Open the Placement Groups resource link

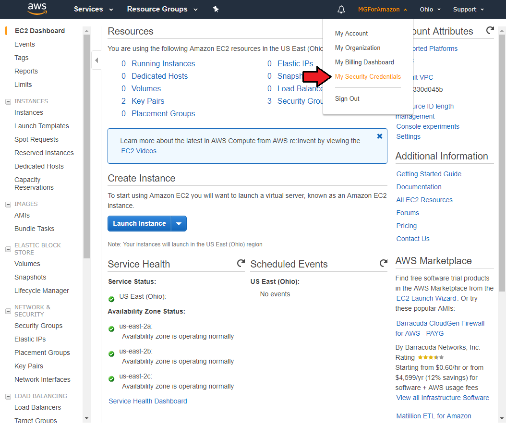[163, 114]
